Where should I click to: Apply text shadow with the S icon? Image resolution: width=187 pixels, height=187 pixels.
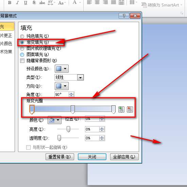pos(34,2)
